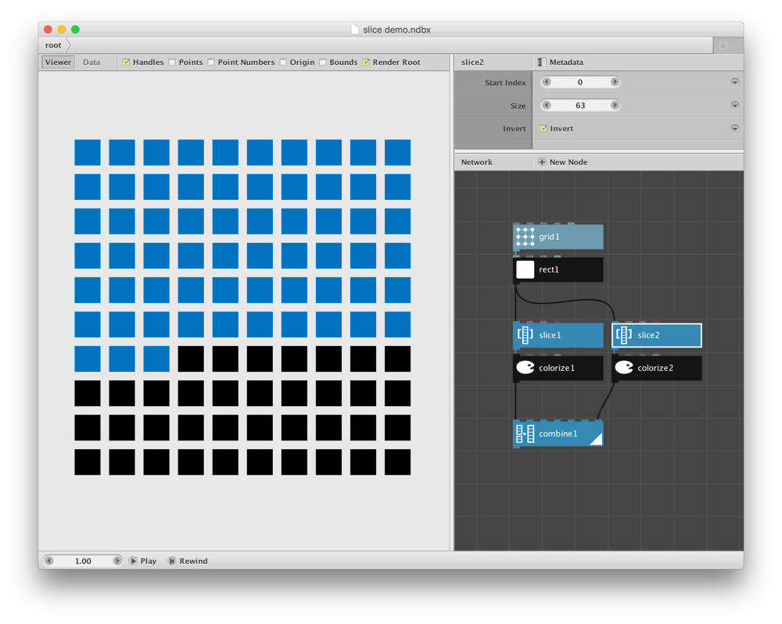The width and height of the screenshot is (782, 624).
Task: Decrease Start Index with left arrow
Action: [547, 82]
